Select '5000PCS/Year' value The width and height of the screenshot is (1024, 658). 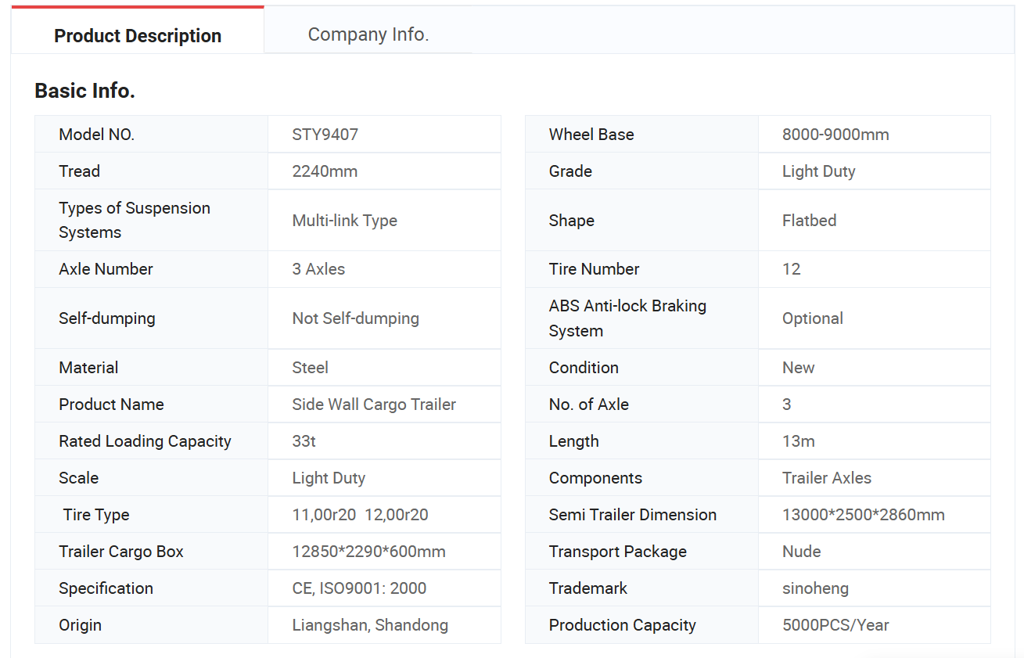(835, 625)
